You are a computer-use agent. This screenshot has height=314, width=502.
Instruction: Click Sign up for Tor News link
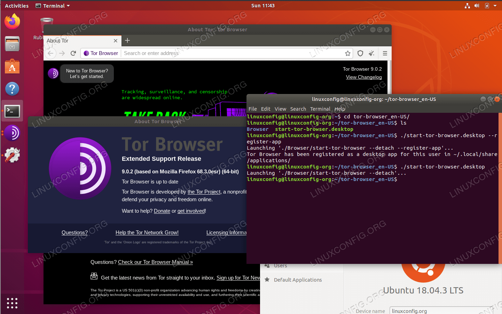pos(238,278)
